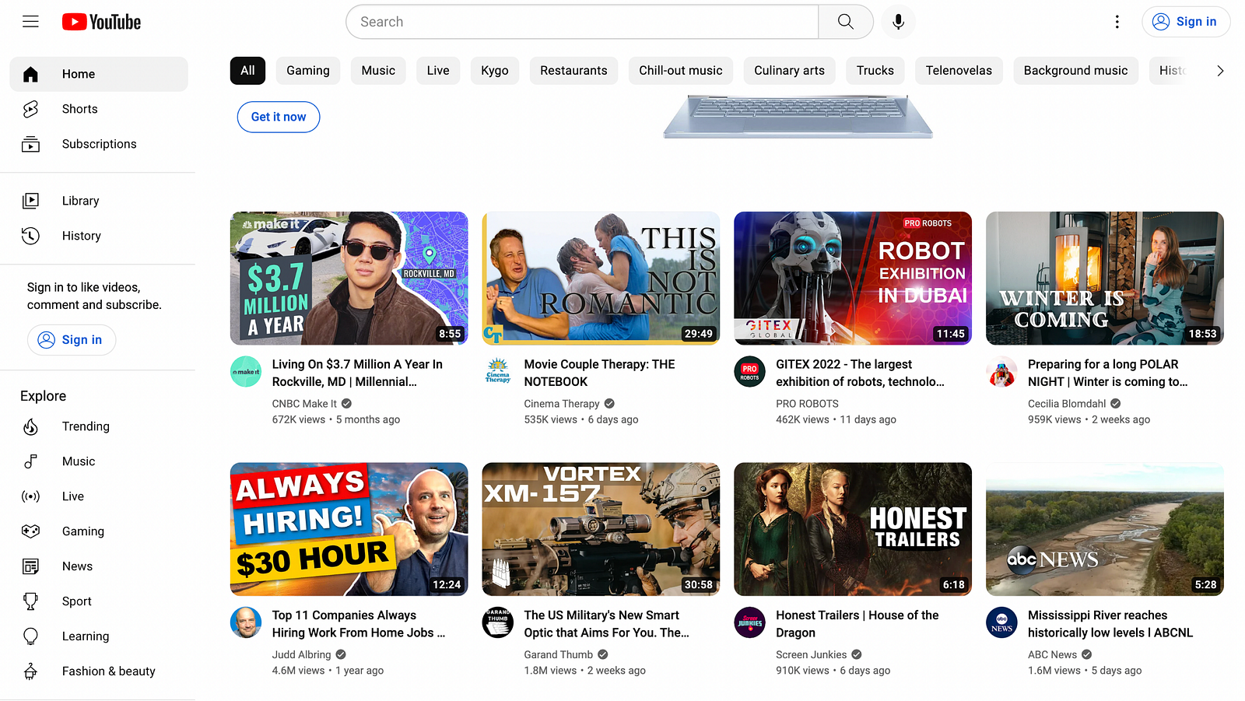The image size is (1245, 701).
Task: Select the Gaming filter chip
Action: tap(308, 71)
